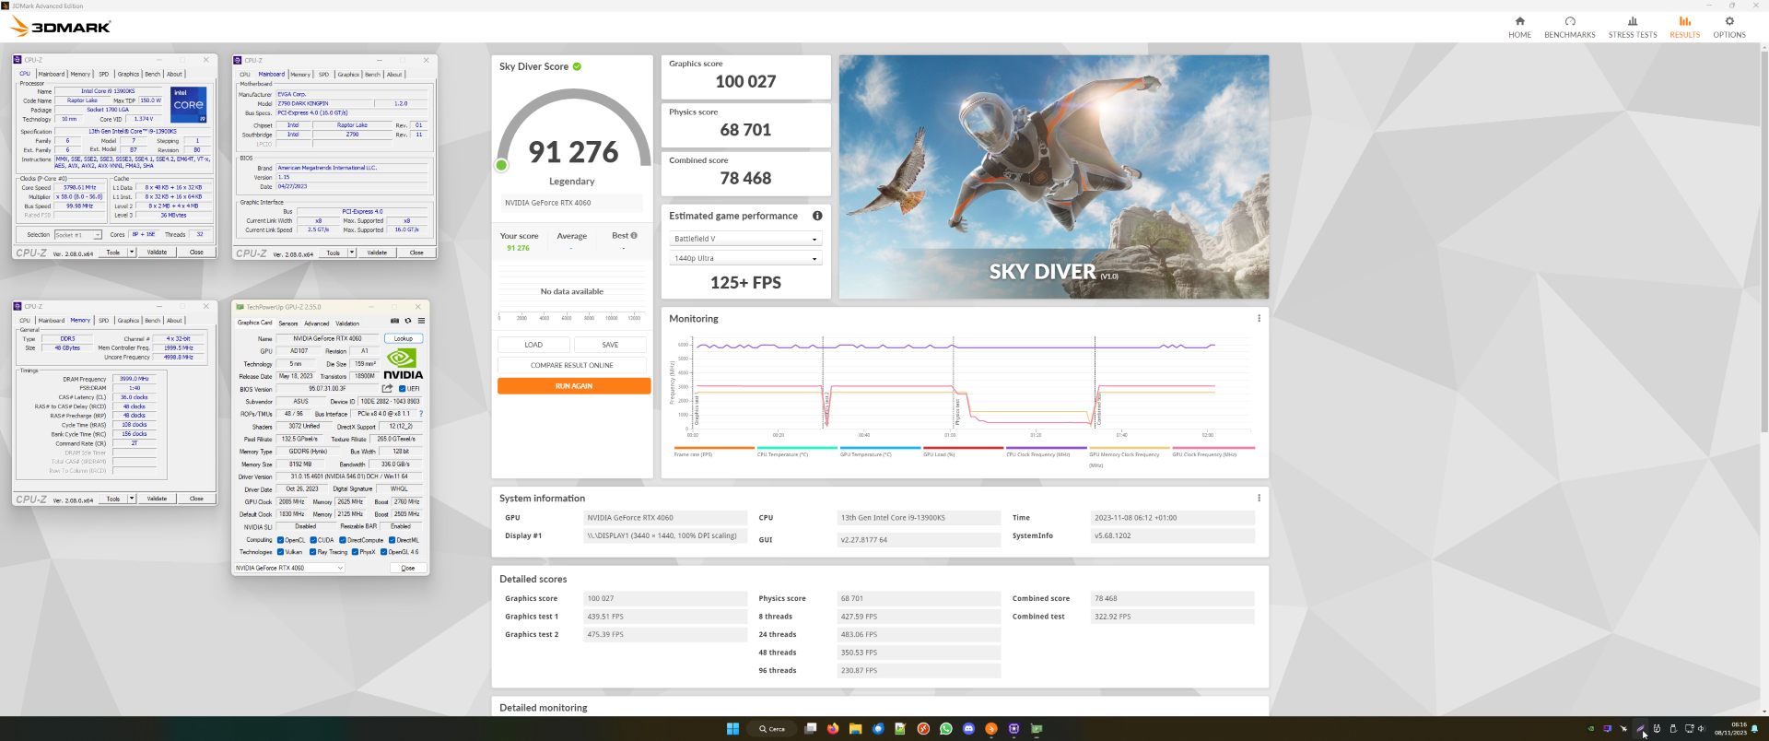
Task: Switch to the Validation tab in GPU-Z
Action: pyautogui.click(x=347, y=323)
